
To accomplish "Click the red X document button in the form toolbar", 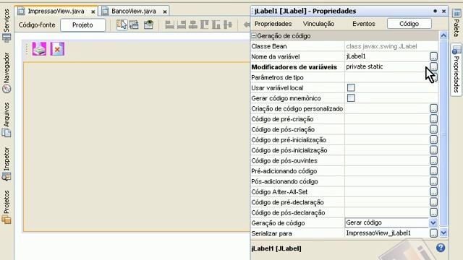I will pyautogui.click(x=57, y=49).
